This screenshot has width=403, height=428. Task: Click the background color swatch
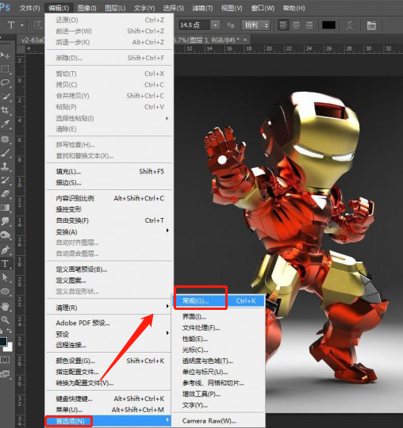tap(9, 348)
